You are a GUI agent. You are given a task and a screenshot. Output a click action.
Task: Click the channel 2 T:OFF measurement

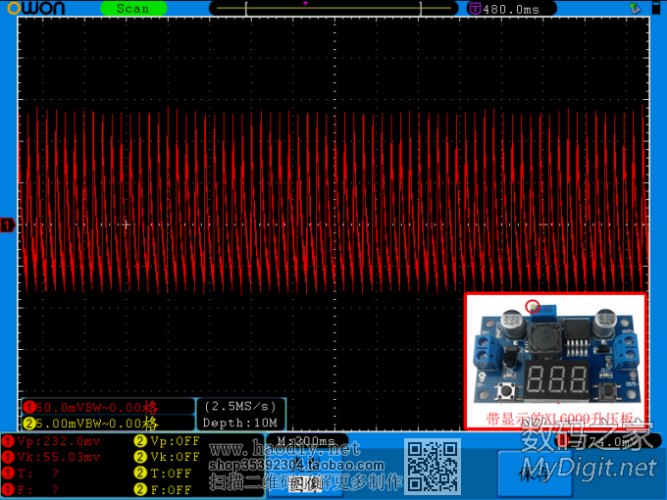click(x=164, y=474)
